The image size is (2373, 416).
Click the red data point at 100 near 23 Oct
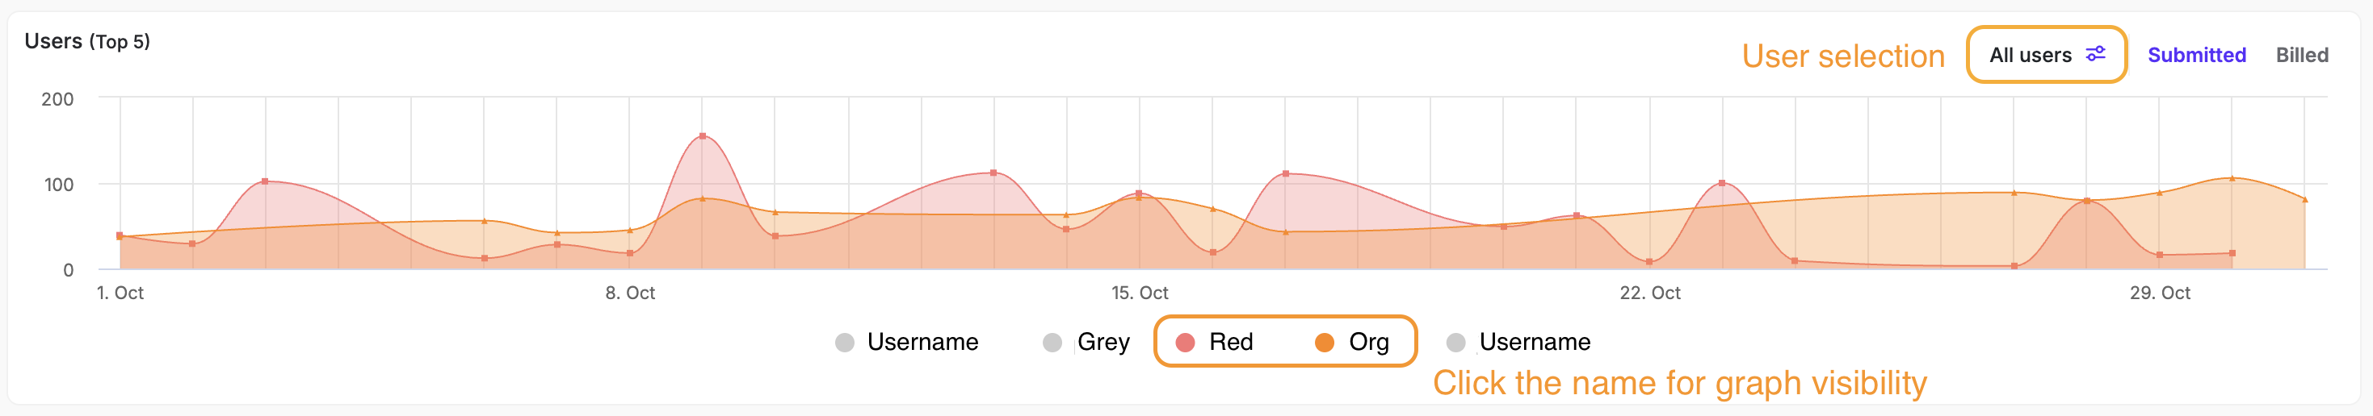click(x=1722, y=183)
